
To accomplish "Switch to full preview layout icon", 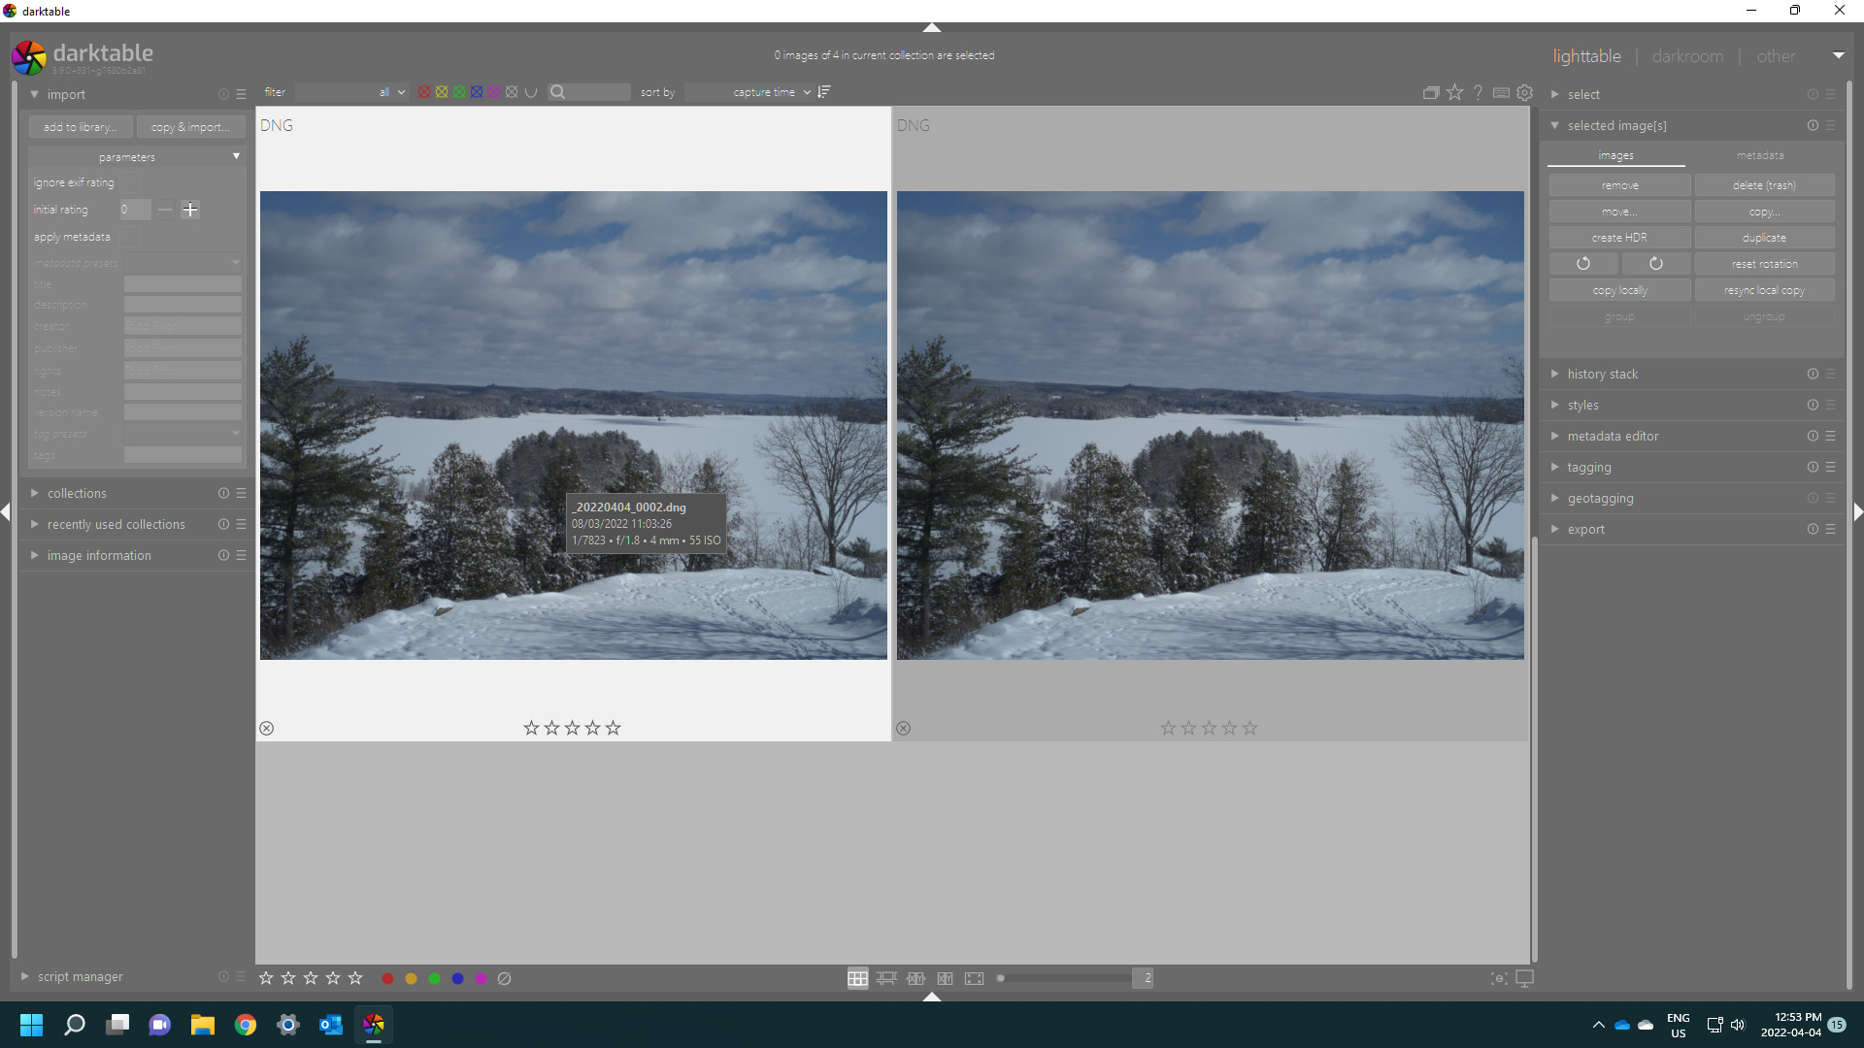I will pos(974,978).
